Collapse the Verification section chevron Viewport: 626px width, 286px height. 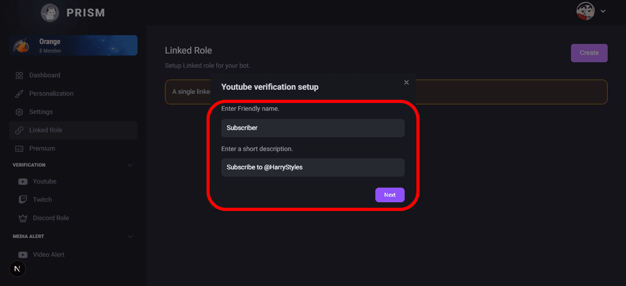coord(130,165)
